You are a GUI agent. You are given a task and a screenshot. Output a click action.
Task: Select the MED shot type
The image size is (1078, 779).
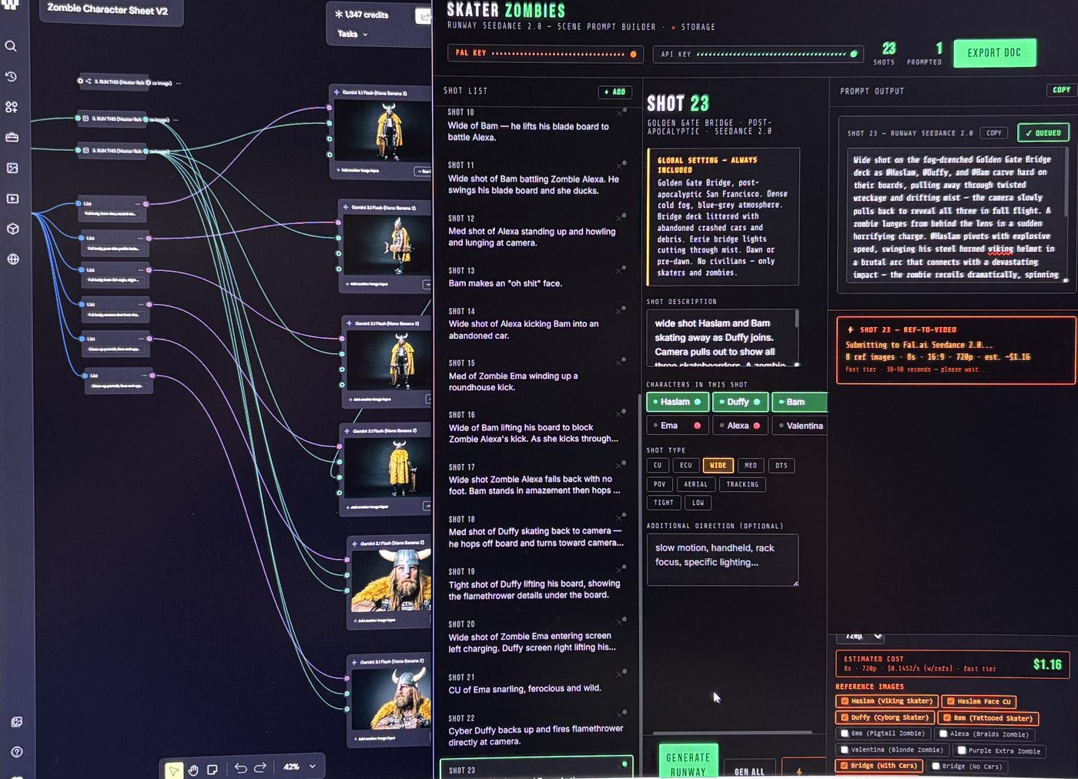click(x=751, y=466)
